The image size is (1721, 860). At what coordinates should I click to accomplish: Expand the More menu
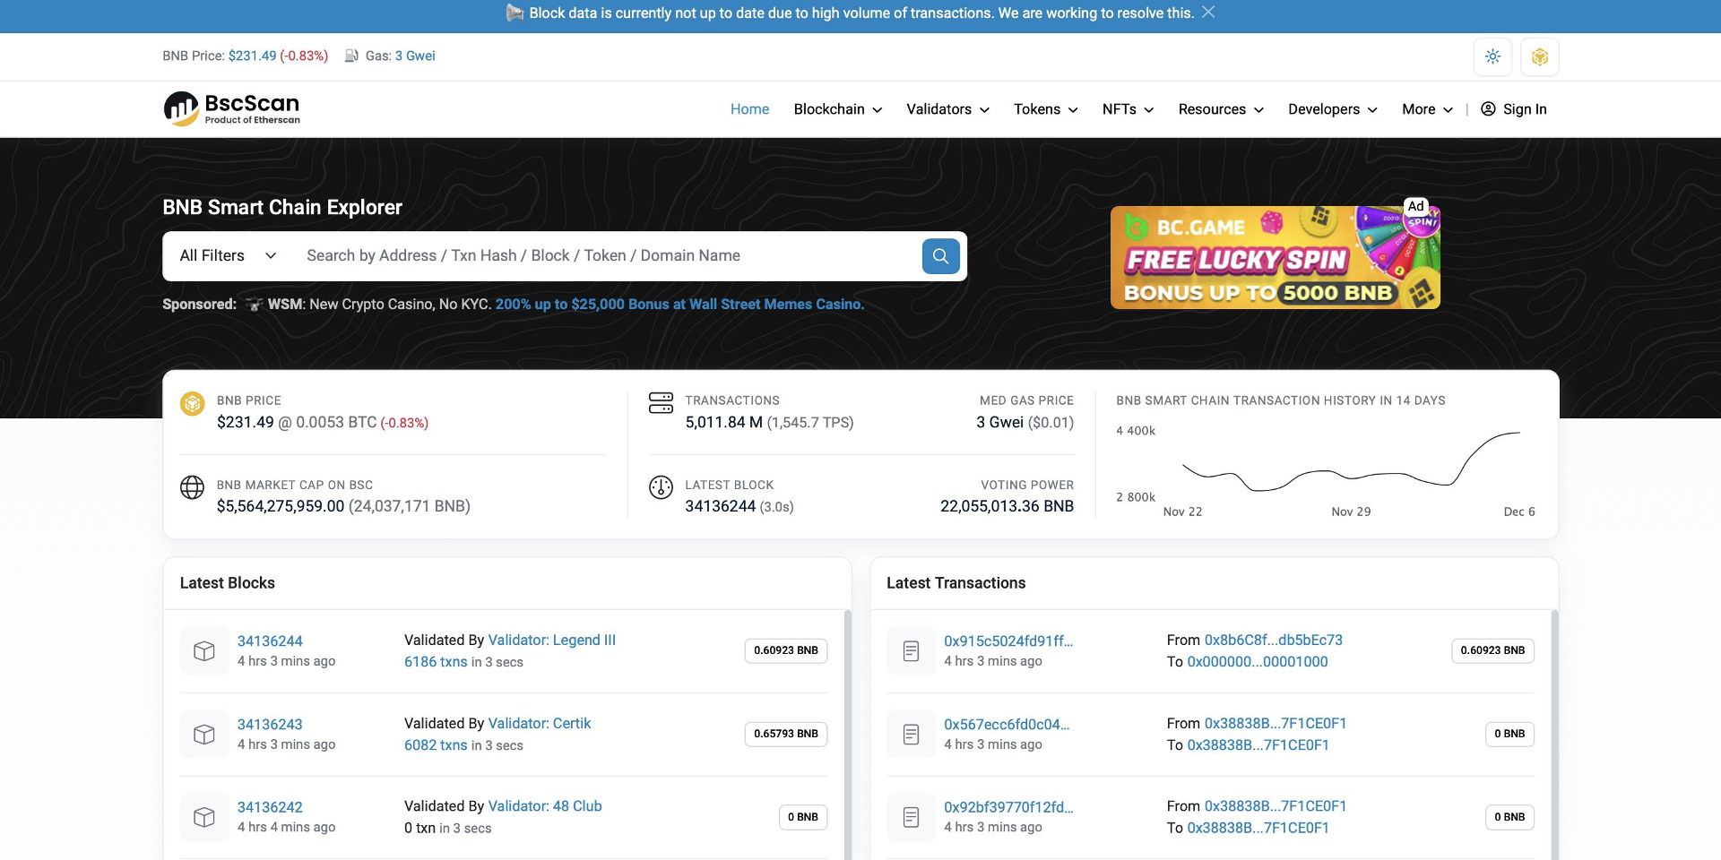coord(1428,109)
